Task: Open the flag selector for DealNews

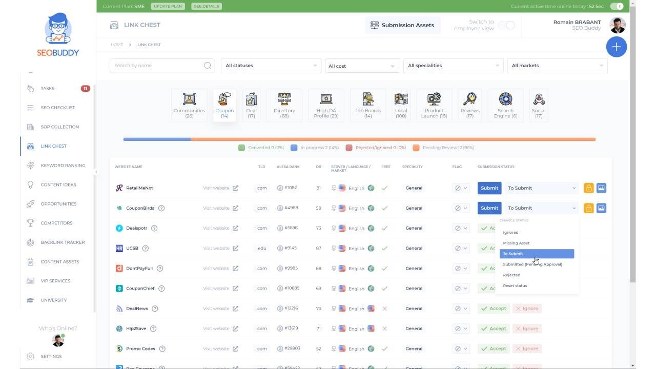Action: click(461, 309)
